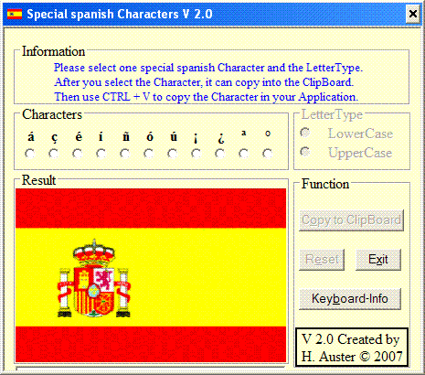The width and height of the screenshot is (425, 375).
Task: Select the inverted question mark ¿ option
Action: (x=220, y=154)
